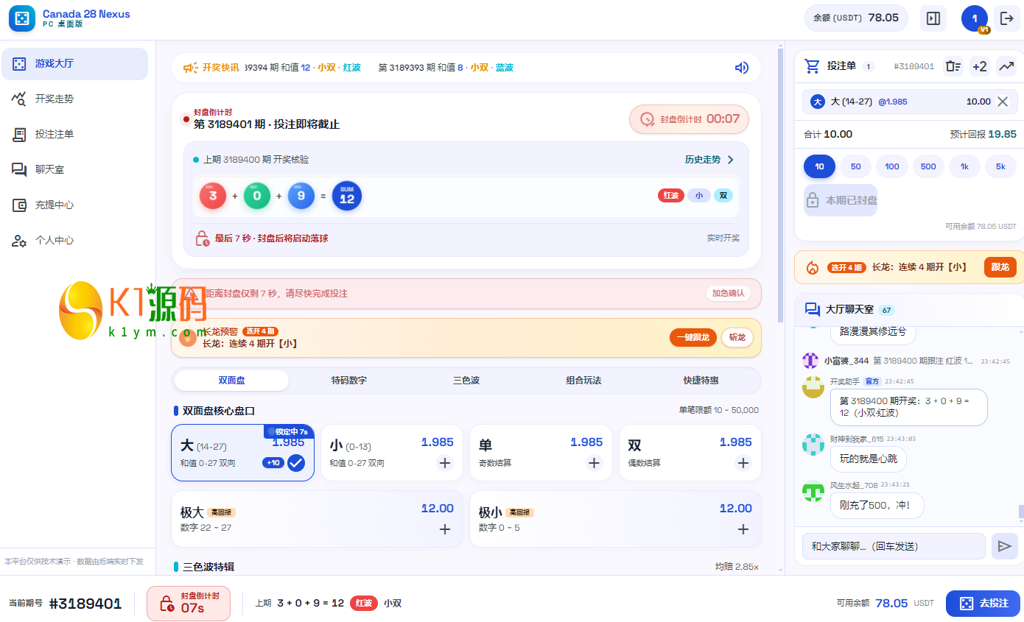Add the 双 even bet with plus
Screen dimensions: 1024x622
point(743,463)
